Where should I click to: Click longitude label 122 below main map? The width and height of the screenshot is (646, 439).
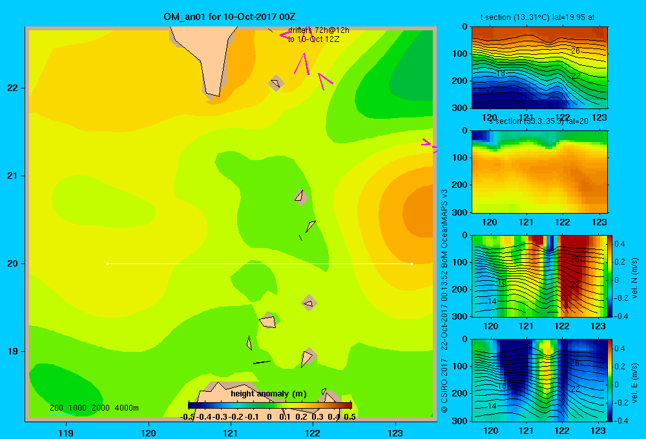[x=313, y=433]
